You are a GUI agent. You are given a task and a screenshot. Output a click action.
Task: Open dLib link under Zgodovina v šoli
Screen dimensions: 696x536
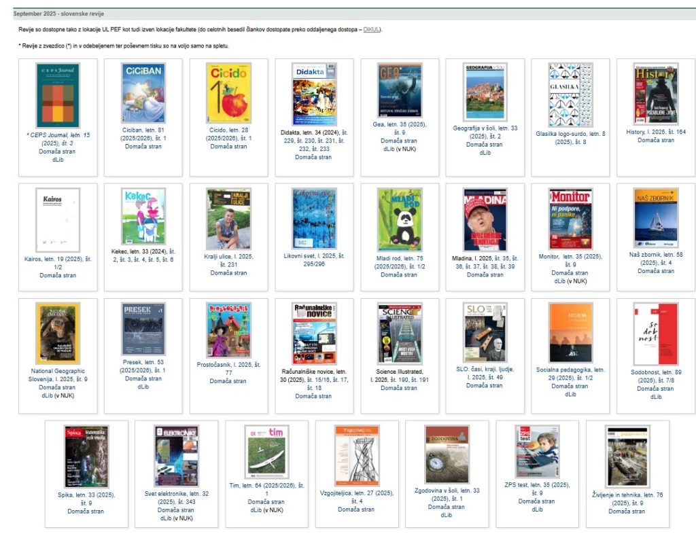click(447, 515)
